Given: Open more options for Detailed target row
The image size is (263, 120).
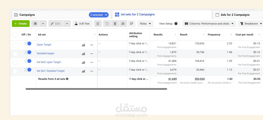Looking at the screenshot, I should click(92, 54).
